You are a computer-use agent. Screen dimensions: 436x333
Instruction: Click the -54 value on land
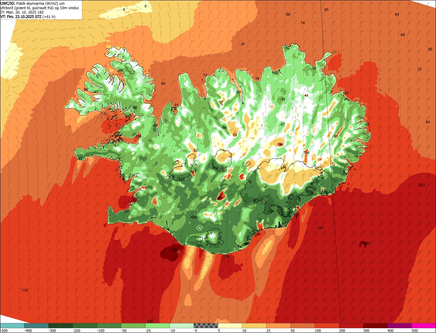coord(238,92)
